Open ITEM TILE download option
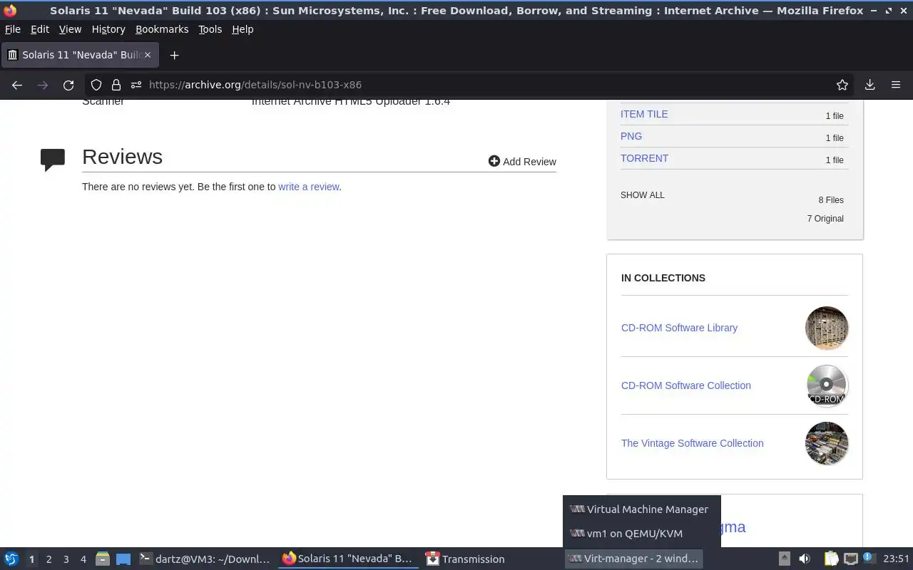 644,114
